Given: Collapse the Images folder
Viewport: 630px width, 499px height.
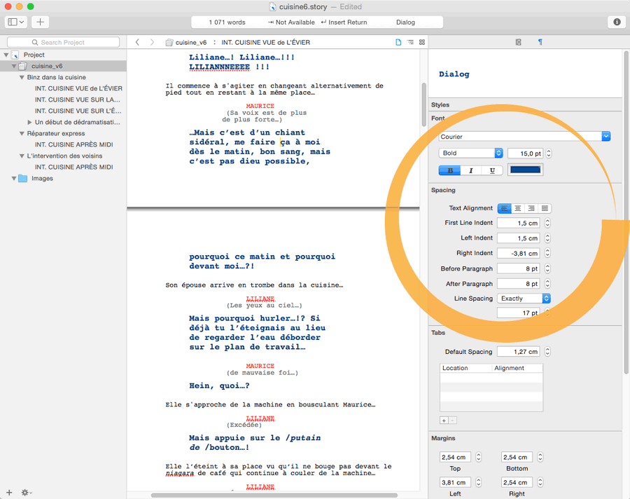Looking at the screenshot, I should [x=14, y=178].
